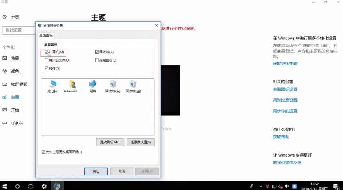
Task: Click the 查找设置 search field
Action: pyautogui.click(x=19, y=30)
